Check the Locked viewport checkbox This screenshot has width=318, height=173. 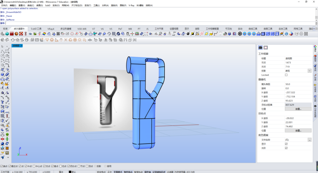point(286,75)
